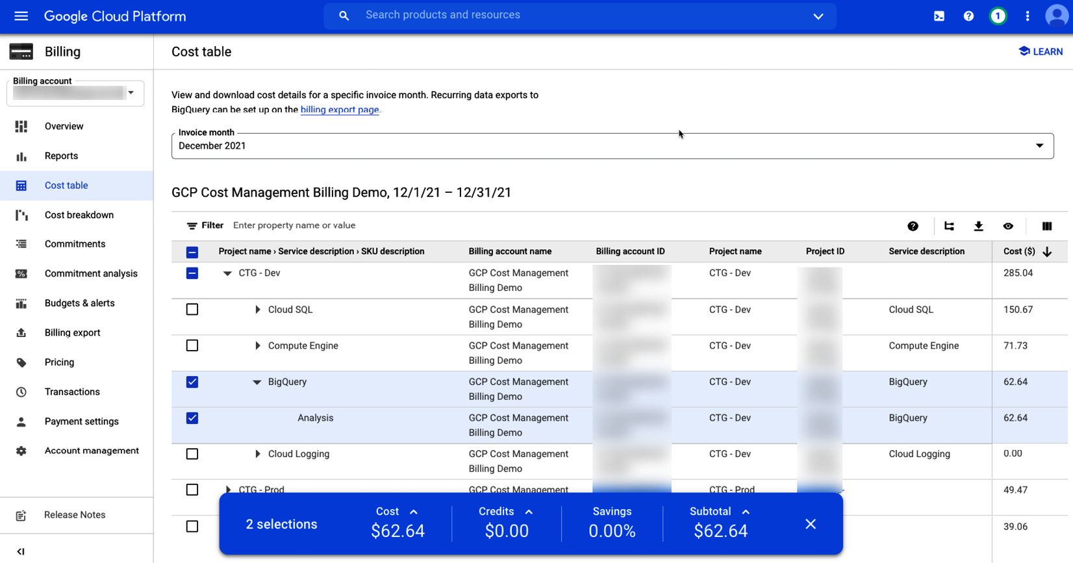Download the cost table as file
This screenshot has height=563, width=1073.
tap(979, 226)
